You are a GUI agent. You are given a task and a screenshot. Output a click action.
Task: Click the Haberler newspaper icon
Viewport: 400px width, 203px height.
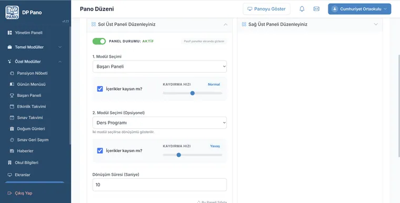coord(12,151)
